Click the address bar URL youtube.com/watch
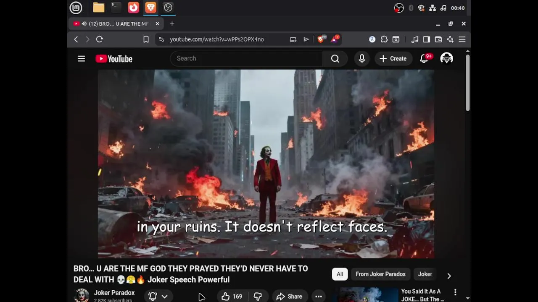 coord(217,39)
